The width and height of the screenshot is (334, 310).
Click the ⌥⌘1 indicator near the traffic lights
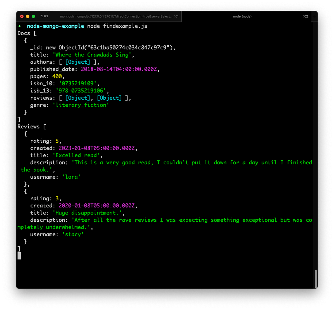(x=43, y=16)
